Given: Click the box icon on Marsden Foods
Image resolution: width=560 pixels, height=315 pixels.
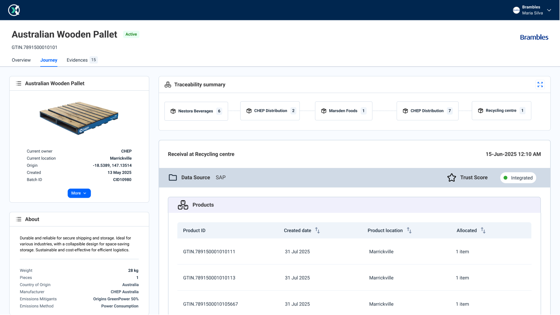Looking at the screenshot, I should pyautogui.click(x=324, y=111).
